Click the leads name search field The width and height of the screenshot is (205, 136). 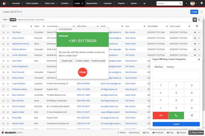point(104,20)
